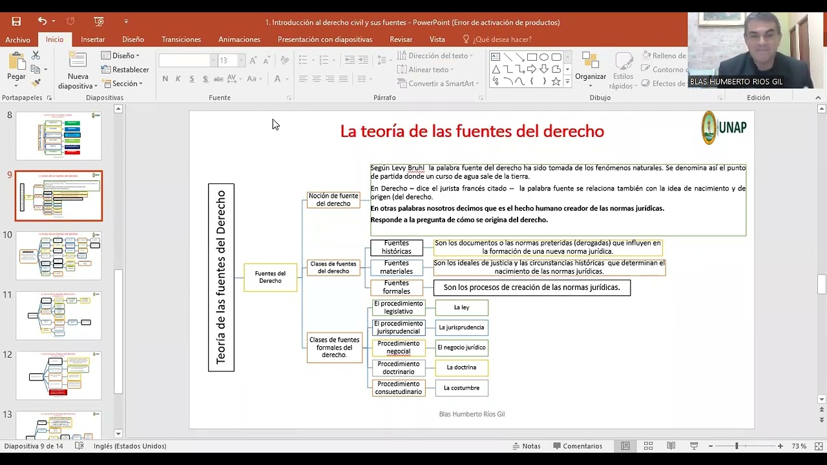Click the Pegar clipboard icon
The image size is (827, 465).
[16, 62]
